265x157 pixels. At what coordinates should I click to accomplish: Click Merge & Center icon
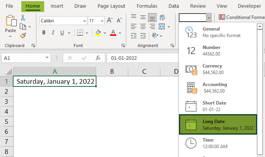tap(162, 26)
